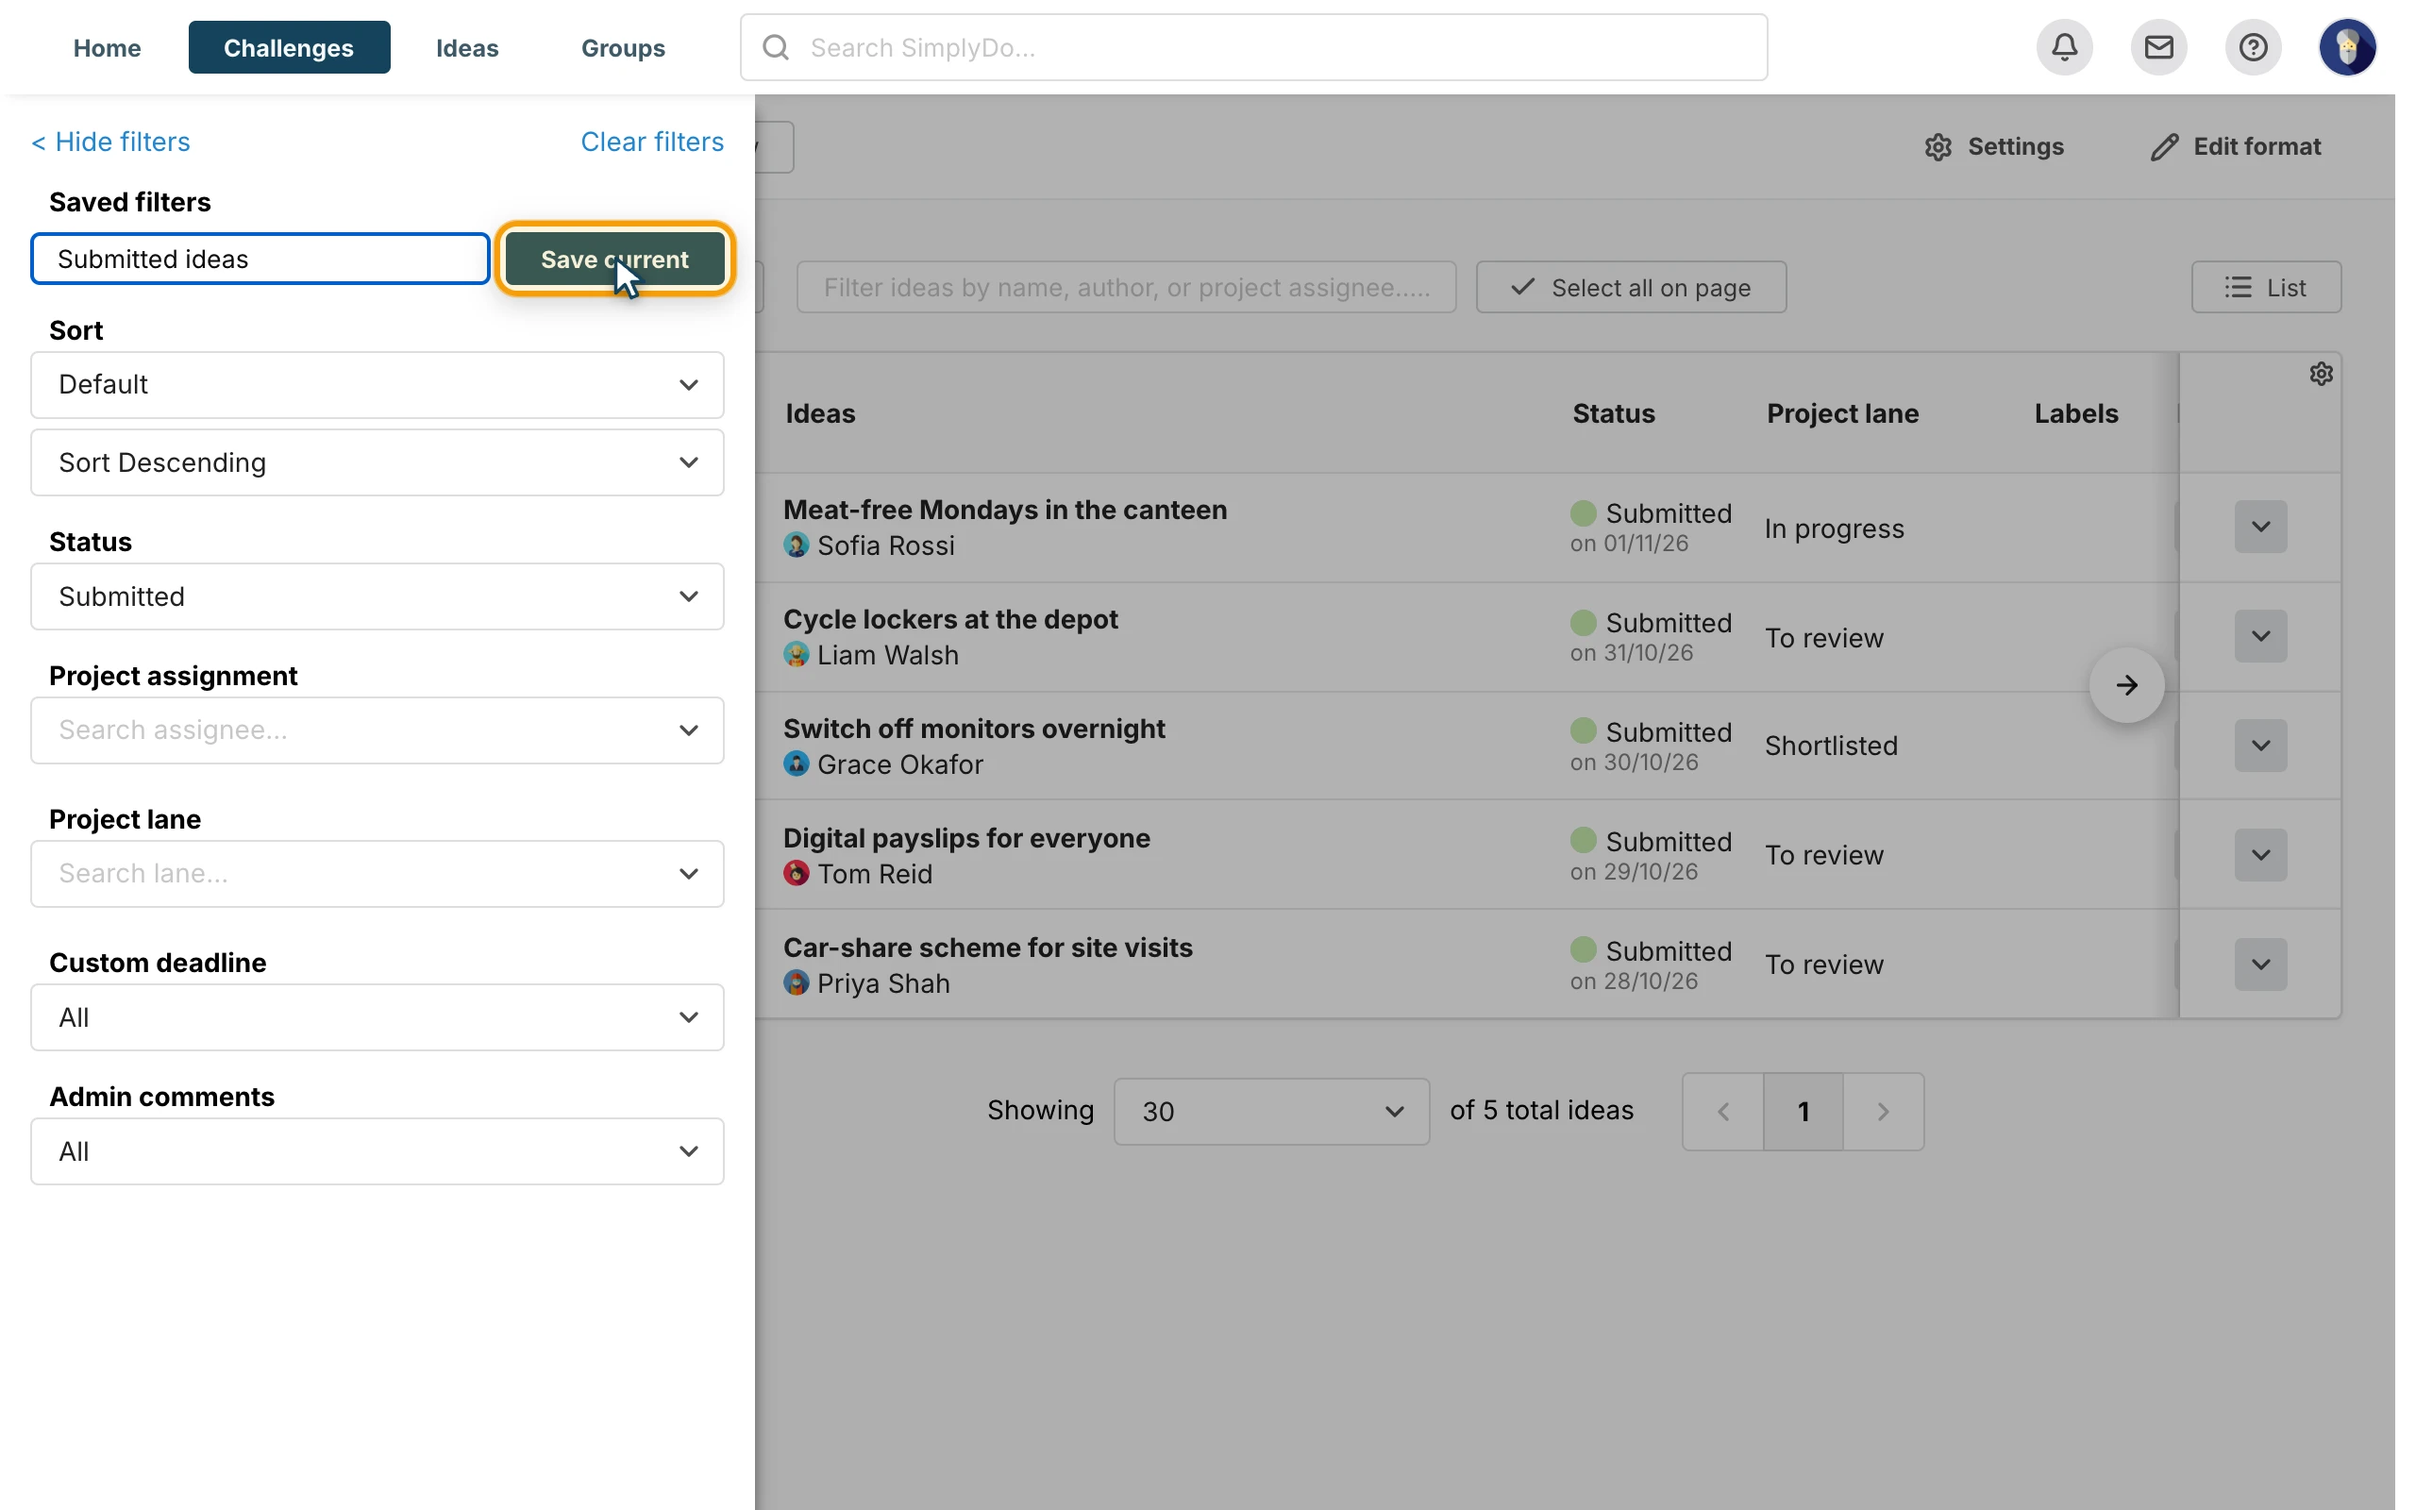Go to the previous results page
Screen dimensions: 2416x1510
(1722, 1112)
